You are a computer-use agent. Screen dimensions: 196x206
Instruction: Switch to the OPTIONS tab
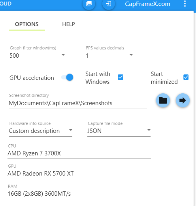click(27, 25)
